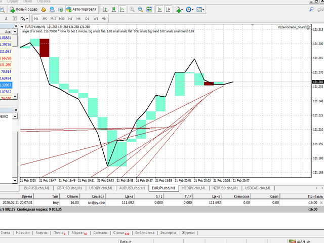Open the Справка menu
This screenshot has width=324, height=243.
(44, 1)
